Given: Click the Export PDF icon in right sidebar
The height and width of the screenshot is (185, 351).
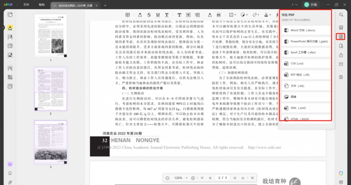Looking at the screenshot, I should (341, 37).
